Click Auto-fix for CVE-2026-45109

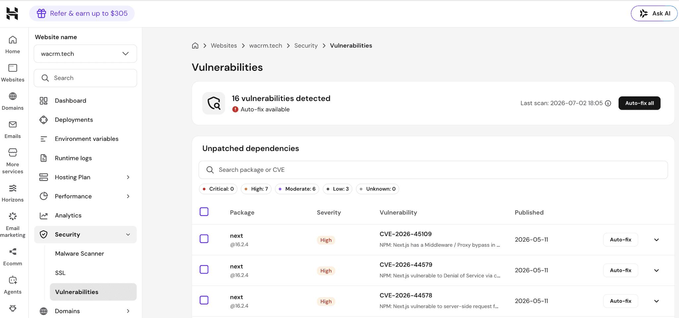click(x=621, y=239)
